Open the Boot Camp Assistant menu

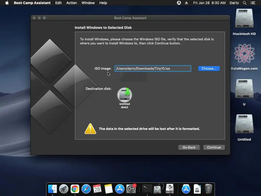pos(32,3)
